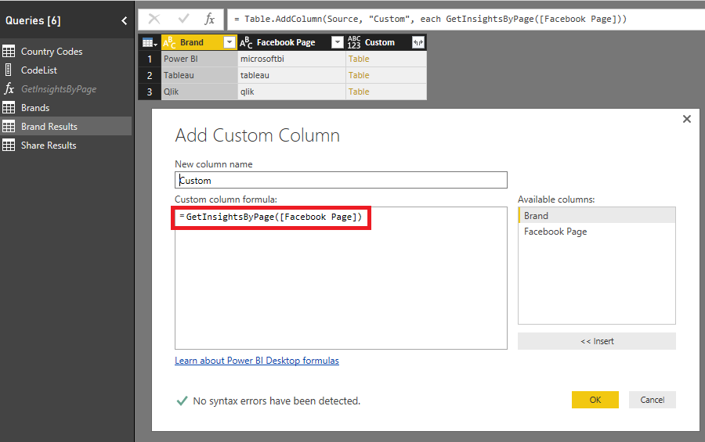Click the qlik Facebook Page cell
The height and width of the screenshot is (442, 705).
[291, 92]
